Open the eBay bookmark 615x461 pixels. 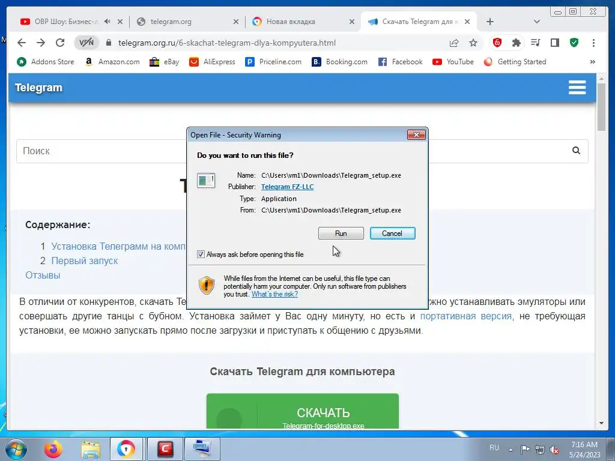(165, 62)
